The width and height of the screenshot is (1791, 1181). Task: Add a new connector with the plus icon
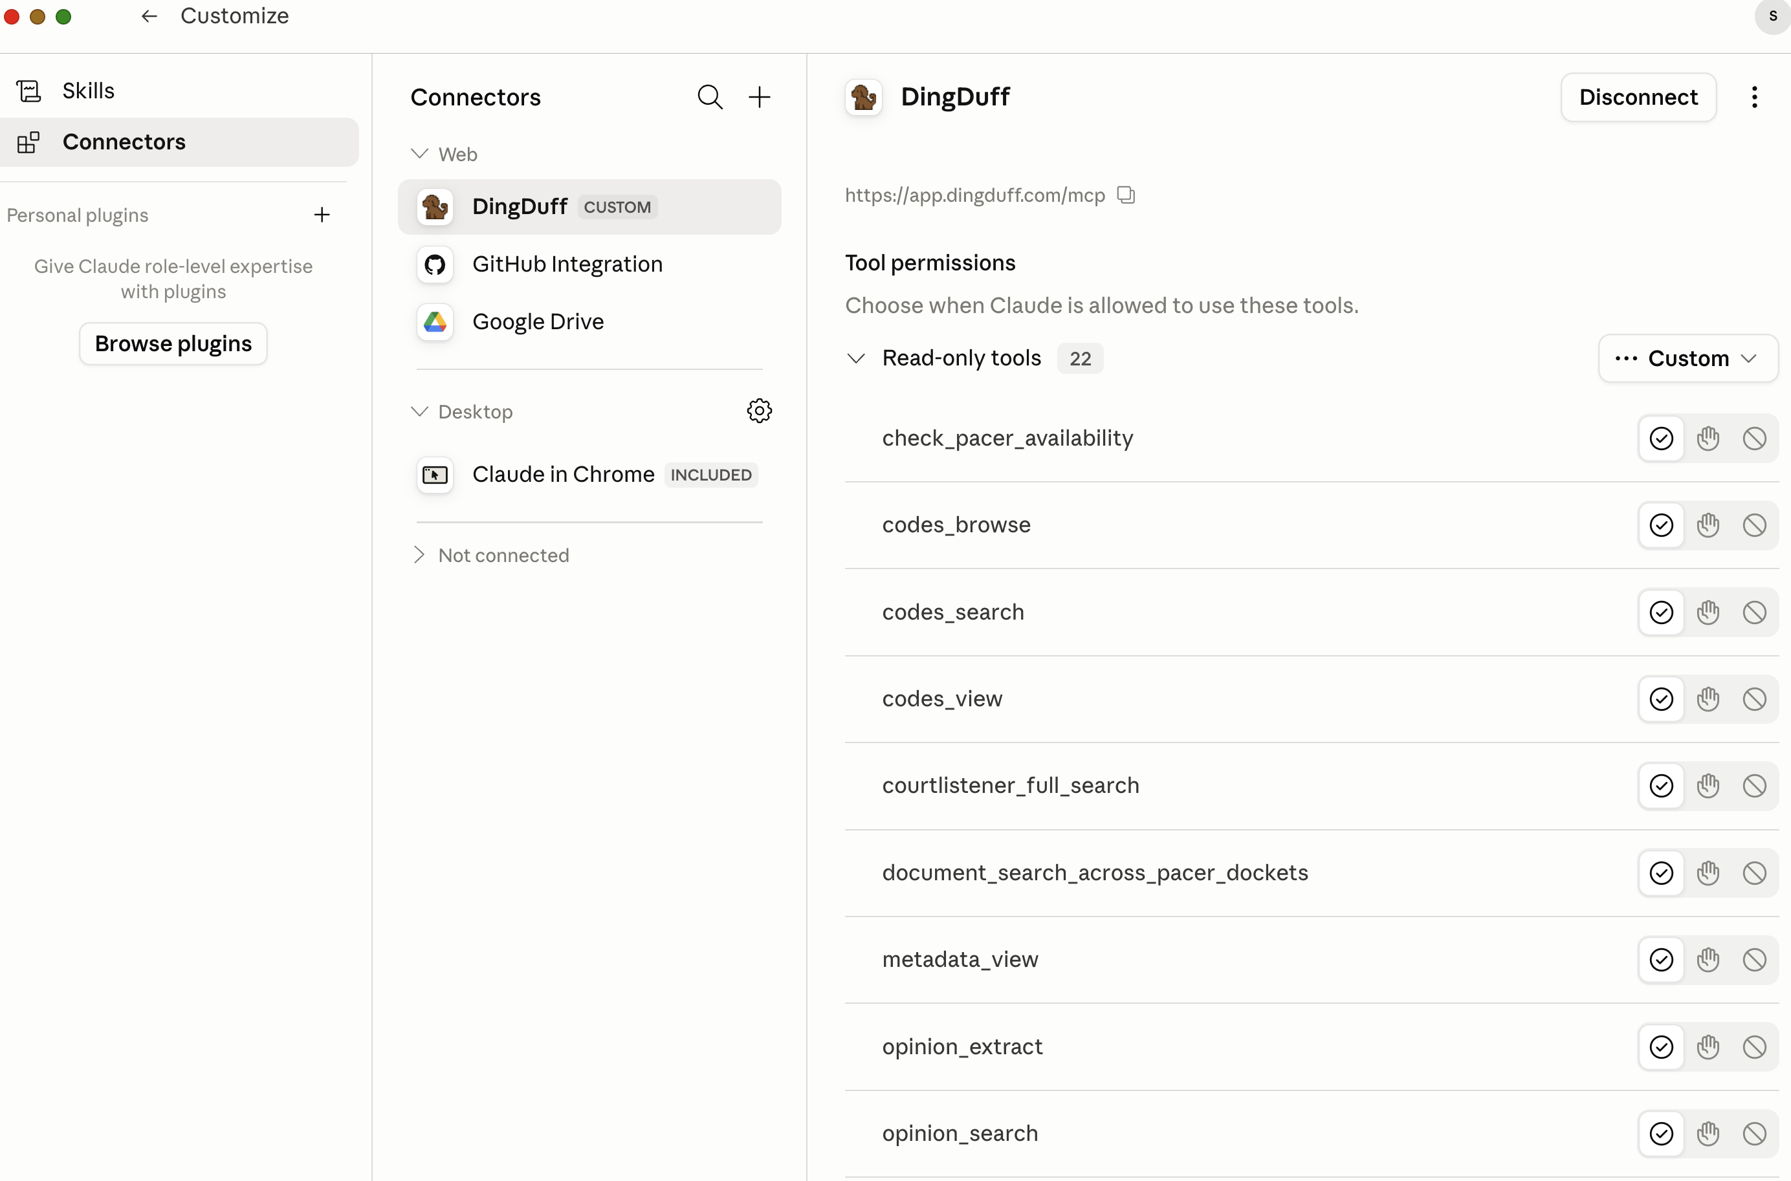[x=760, y=97]
